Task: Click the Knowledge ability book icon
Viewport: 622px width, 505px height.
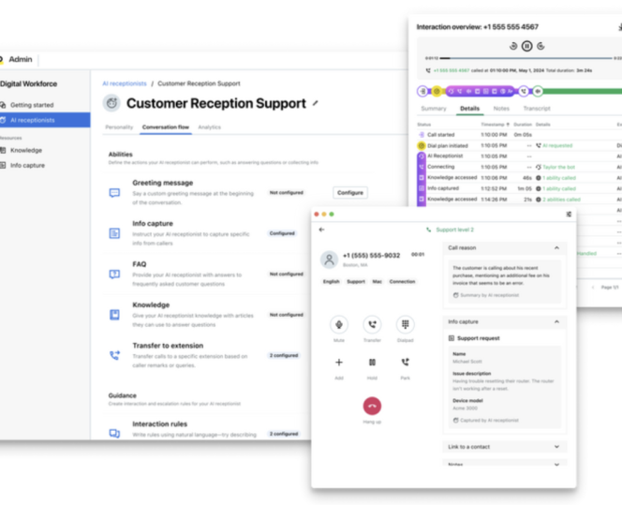Action: (x=114, y=315)
